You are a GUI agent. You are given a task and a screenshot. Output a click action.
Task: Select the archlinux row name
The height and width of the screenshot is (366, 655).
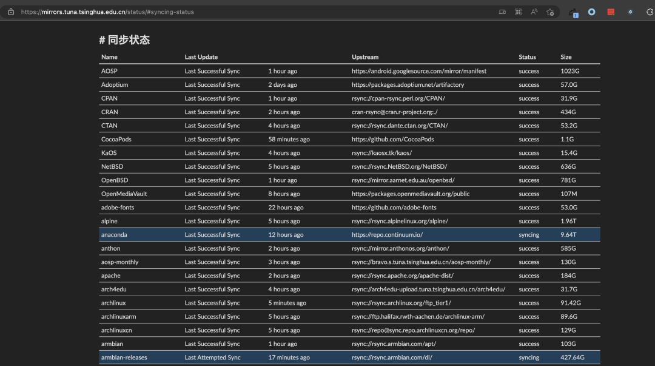(113, 303)
